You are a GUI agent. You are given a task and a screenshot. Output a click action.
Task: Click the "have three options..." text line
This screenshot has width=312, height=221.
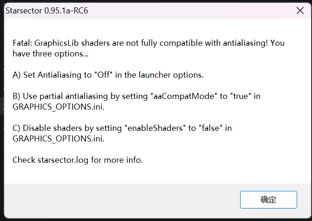51,54
